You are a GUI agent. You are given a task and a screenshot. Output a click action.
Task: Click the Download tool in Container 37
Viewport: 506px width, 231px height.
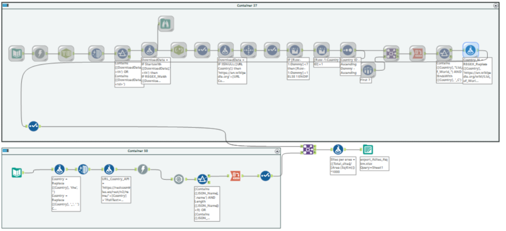tap(40, 53)
